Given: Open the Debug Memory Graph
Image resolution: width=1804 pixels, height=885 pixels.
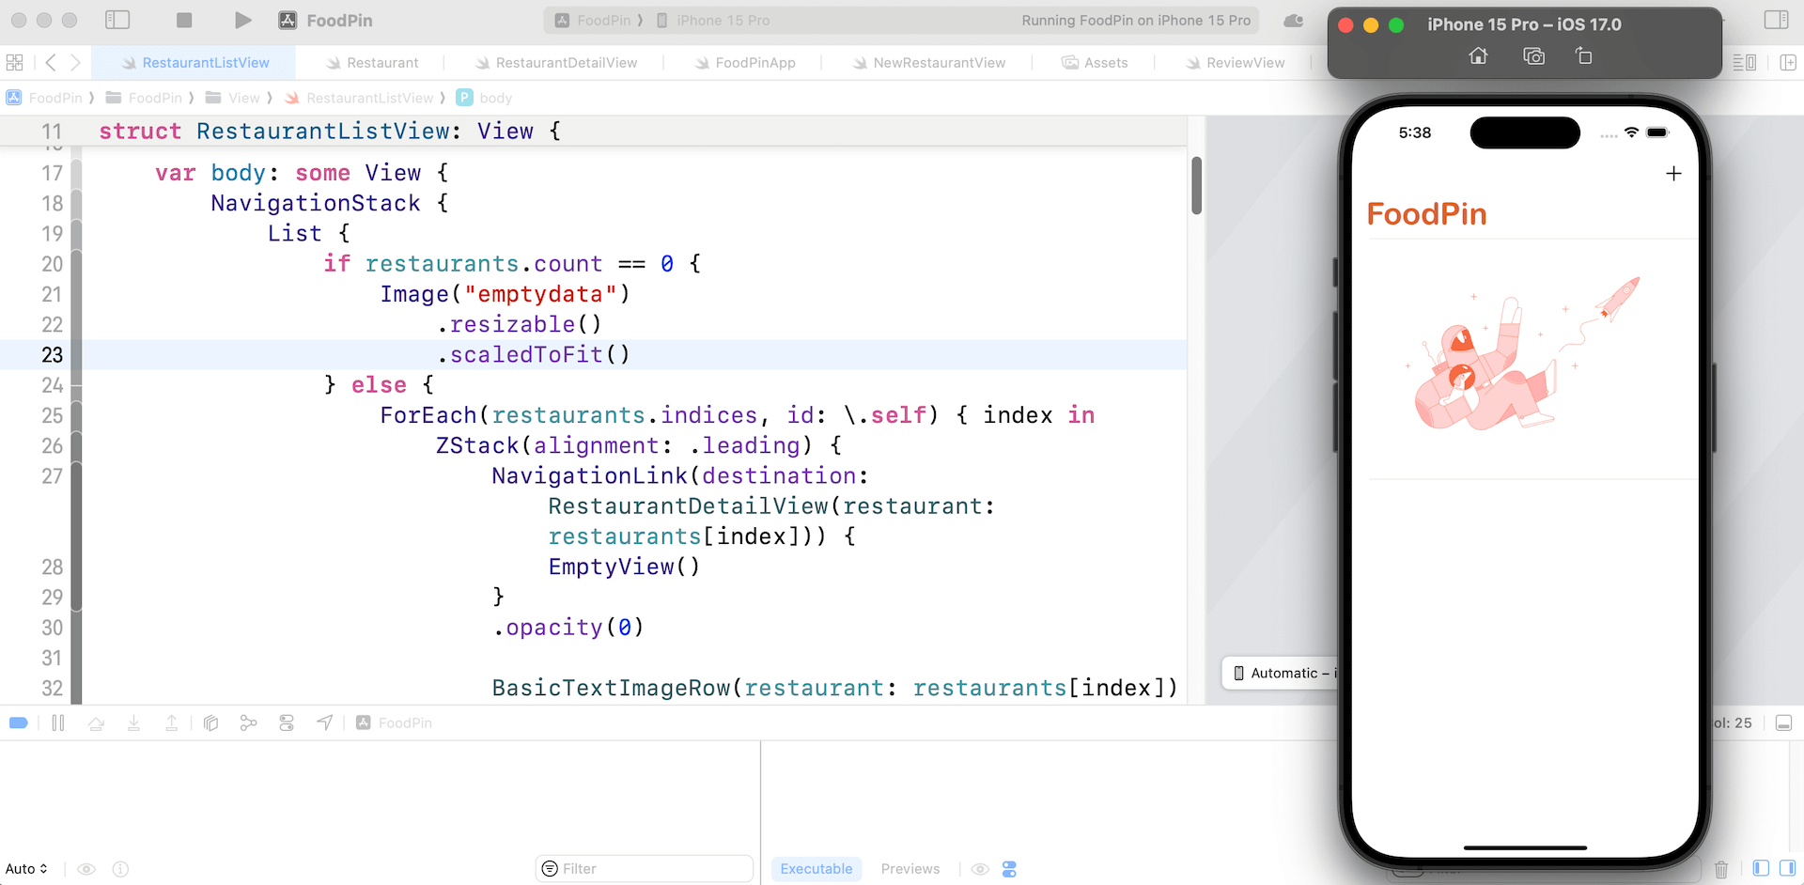Looking at the screenshot, I should click(x=249, y=722).
